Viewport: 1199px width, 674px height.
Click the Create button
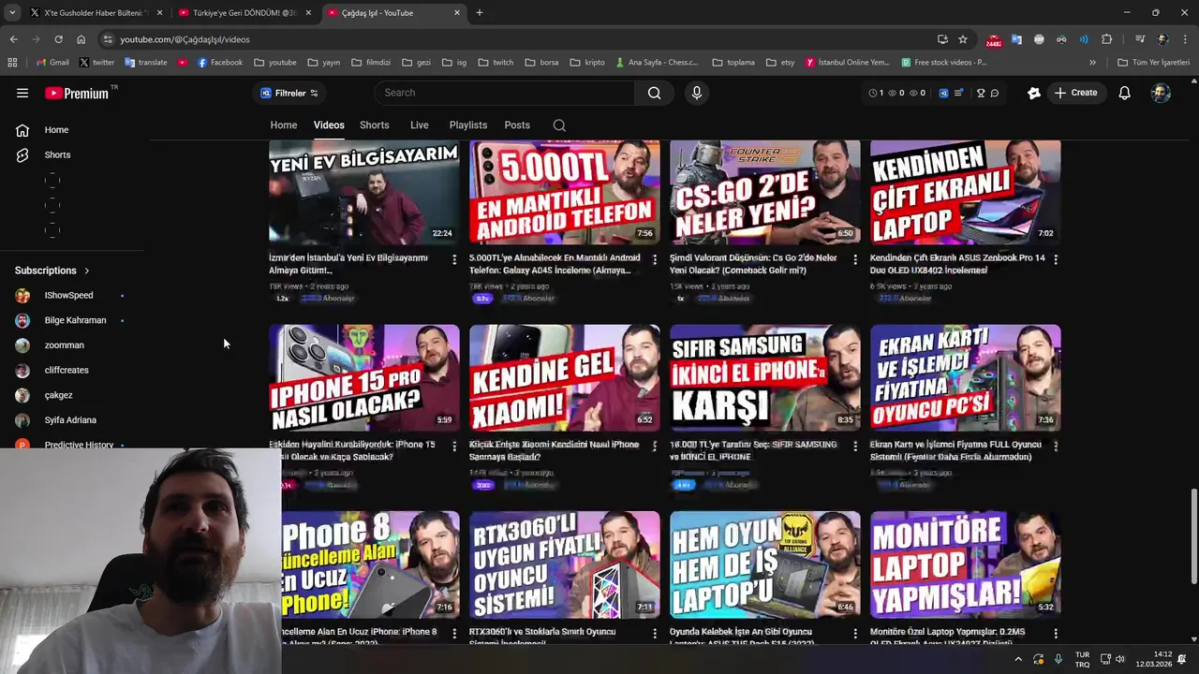click(1075, 93)
